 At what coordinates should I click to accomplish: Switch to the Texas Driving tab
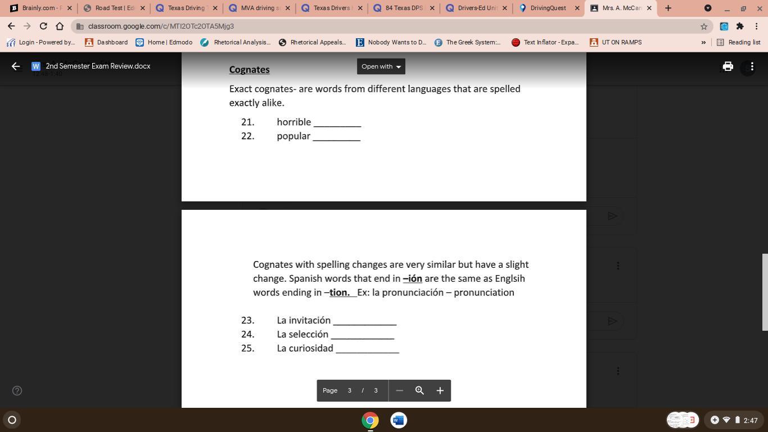coord(186,8)
